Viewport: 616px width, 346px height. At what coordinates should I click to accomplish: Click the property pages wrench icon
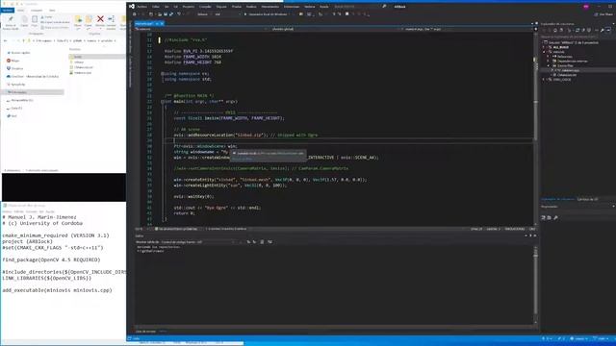coord(556,217)
